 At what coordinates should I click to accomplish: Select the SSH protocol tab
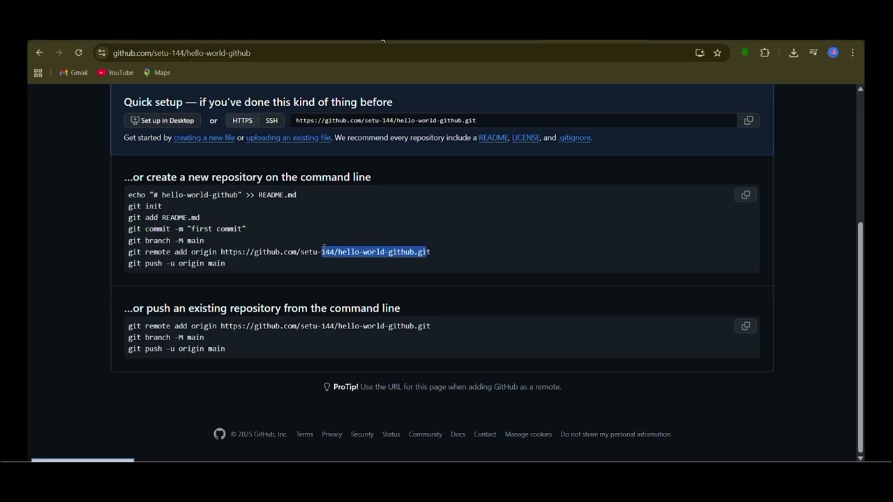(271, 121)
